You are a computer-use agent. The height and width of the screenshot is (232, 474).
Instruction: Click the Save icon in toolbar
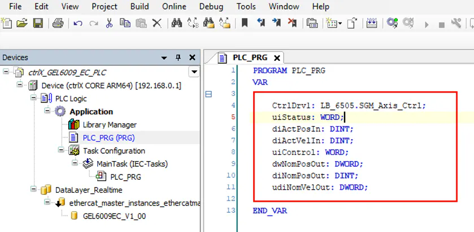(38, 24)
